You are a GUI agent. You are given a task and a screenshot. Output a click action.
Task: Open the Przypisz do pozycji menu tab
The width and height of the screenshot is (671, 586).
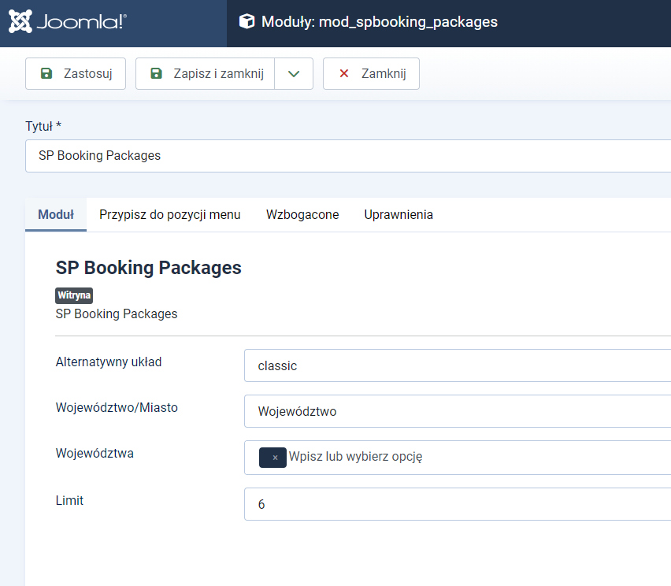(x=169, y=215)
